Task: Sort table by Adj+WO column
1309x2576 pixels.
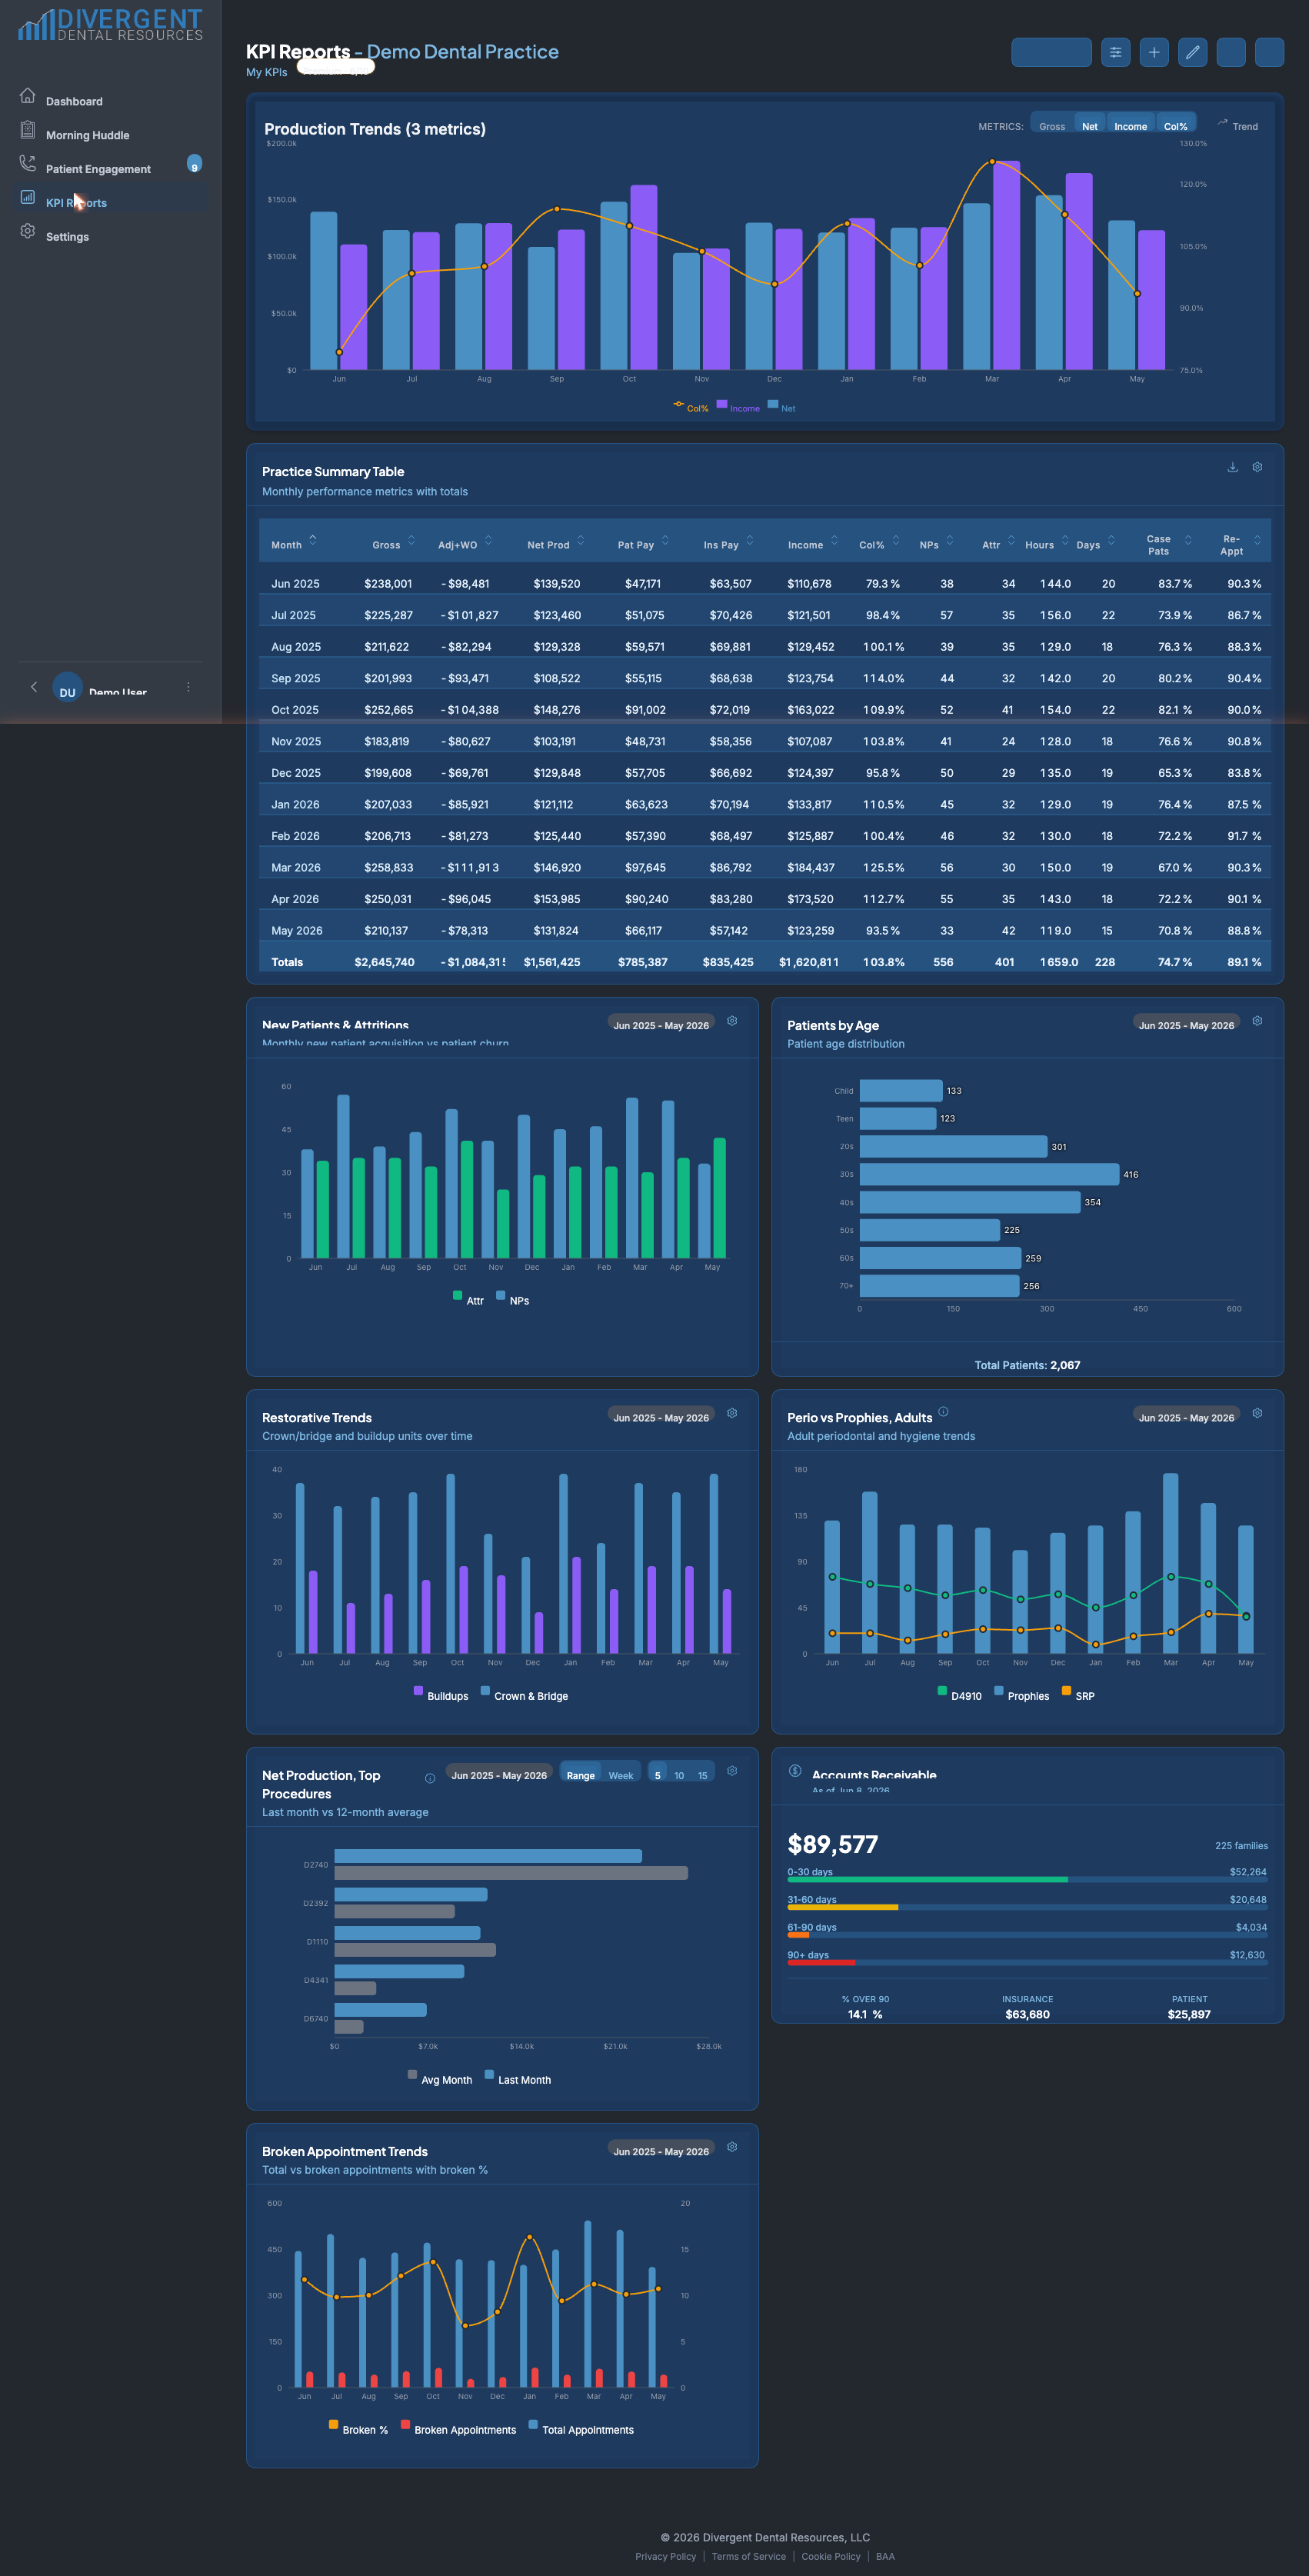Action: tap(465, 543)
